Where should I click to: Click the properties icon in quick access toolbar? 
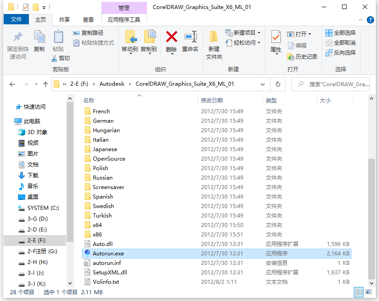(x=26, y=7)
